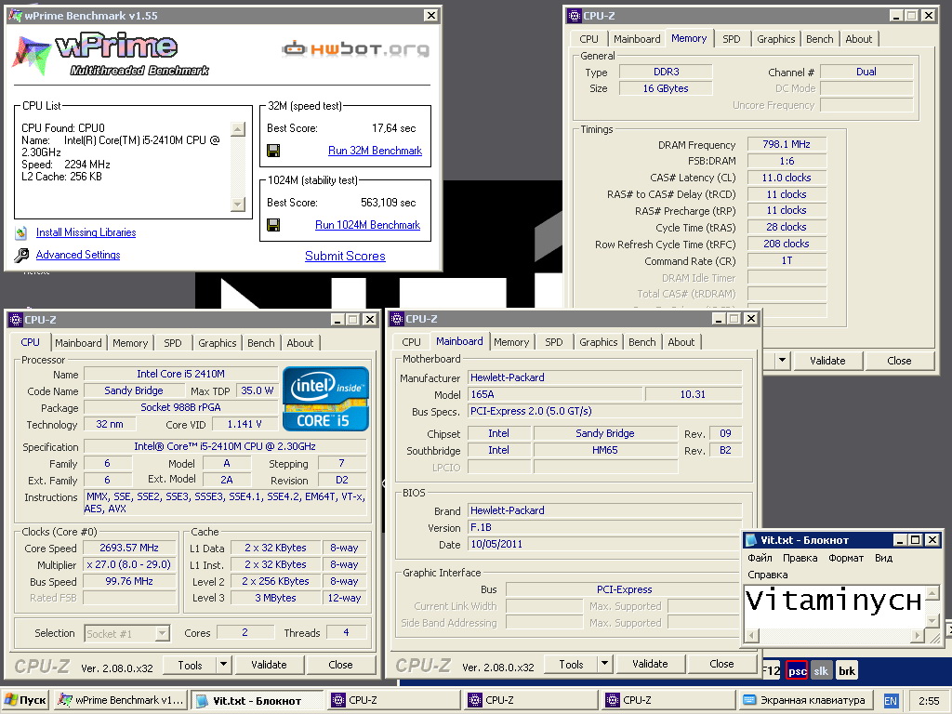952x714 pixels.
Task: Click the Notepad vertical scroll-up arrow
Action: [933, 592]
